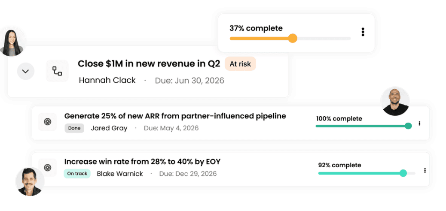The image size is (446, 211).
Task: Click the orange 37% progress slider handle
Action: tap(293, 38)
